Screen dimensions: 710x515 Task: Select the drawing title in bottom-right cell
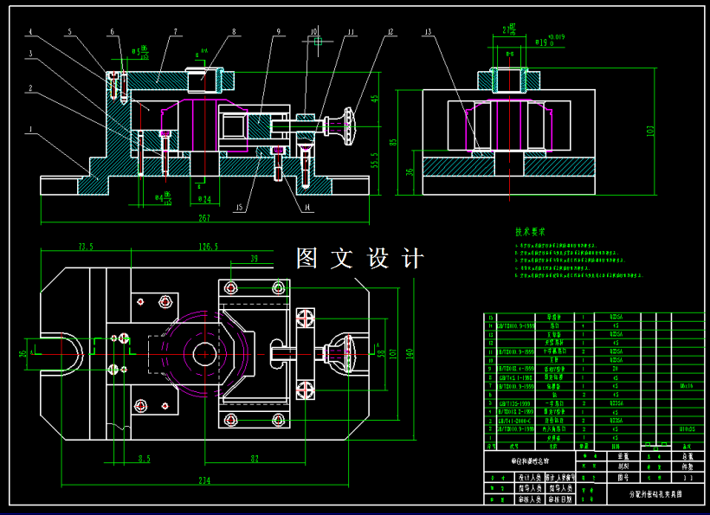coord(655,494)
